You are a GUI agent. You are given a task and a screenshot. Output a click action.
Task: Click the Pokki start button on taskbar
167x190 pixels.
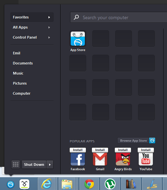pyautogui.click(x=10, y=184)
